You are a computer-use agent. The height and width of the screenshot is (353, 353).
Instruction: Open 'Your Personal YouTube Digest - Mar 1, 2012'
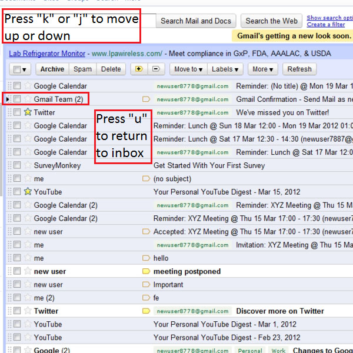click(225, 324)
